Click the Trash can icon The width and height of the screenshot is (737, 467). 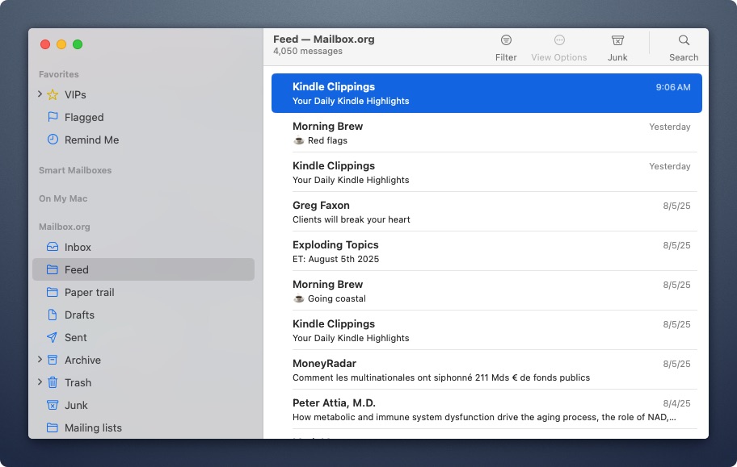pos(53,382)
